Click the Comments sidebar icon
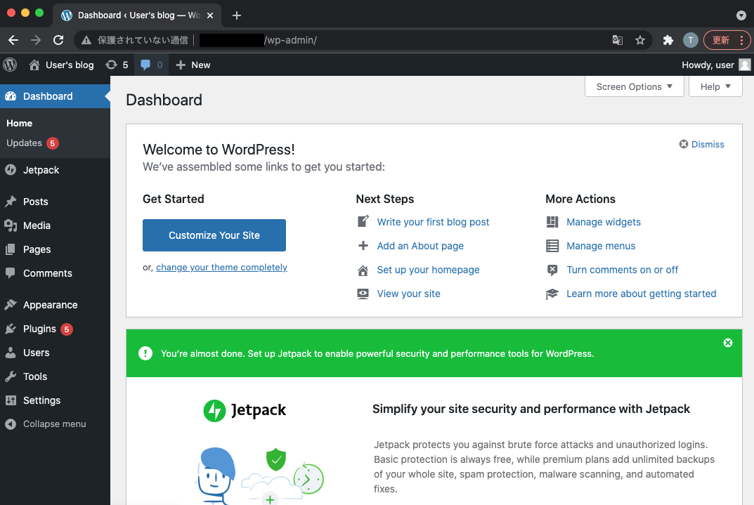Viewport: 754px width, 505px height. click(x=11, y=273)
